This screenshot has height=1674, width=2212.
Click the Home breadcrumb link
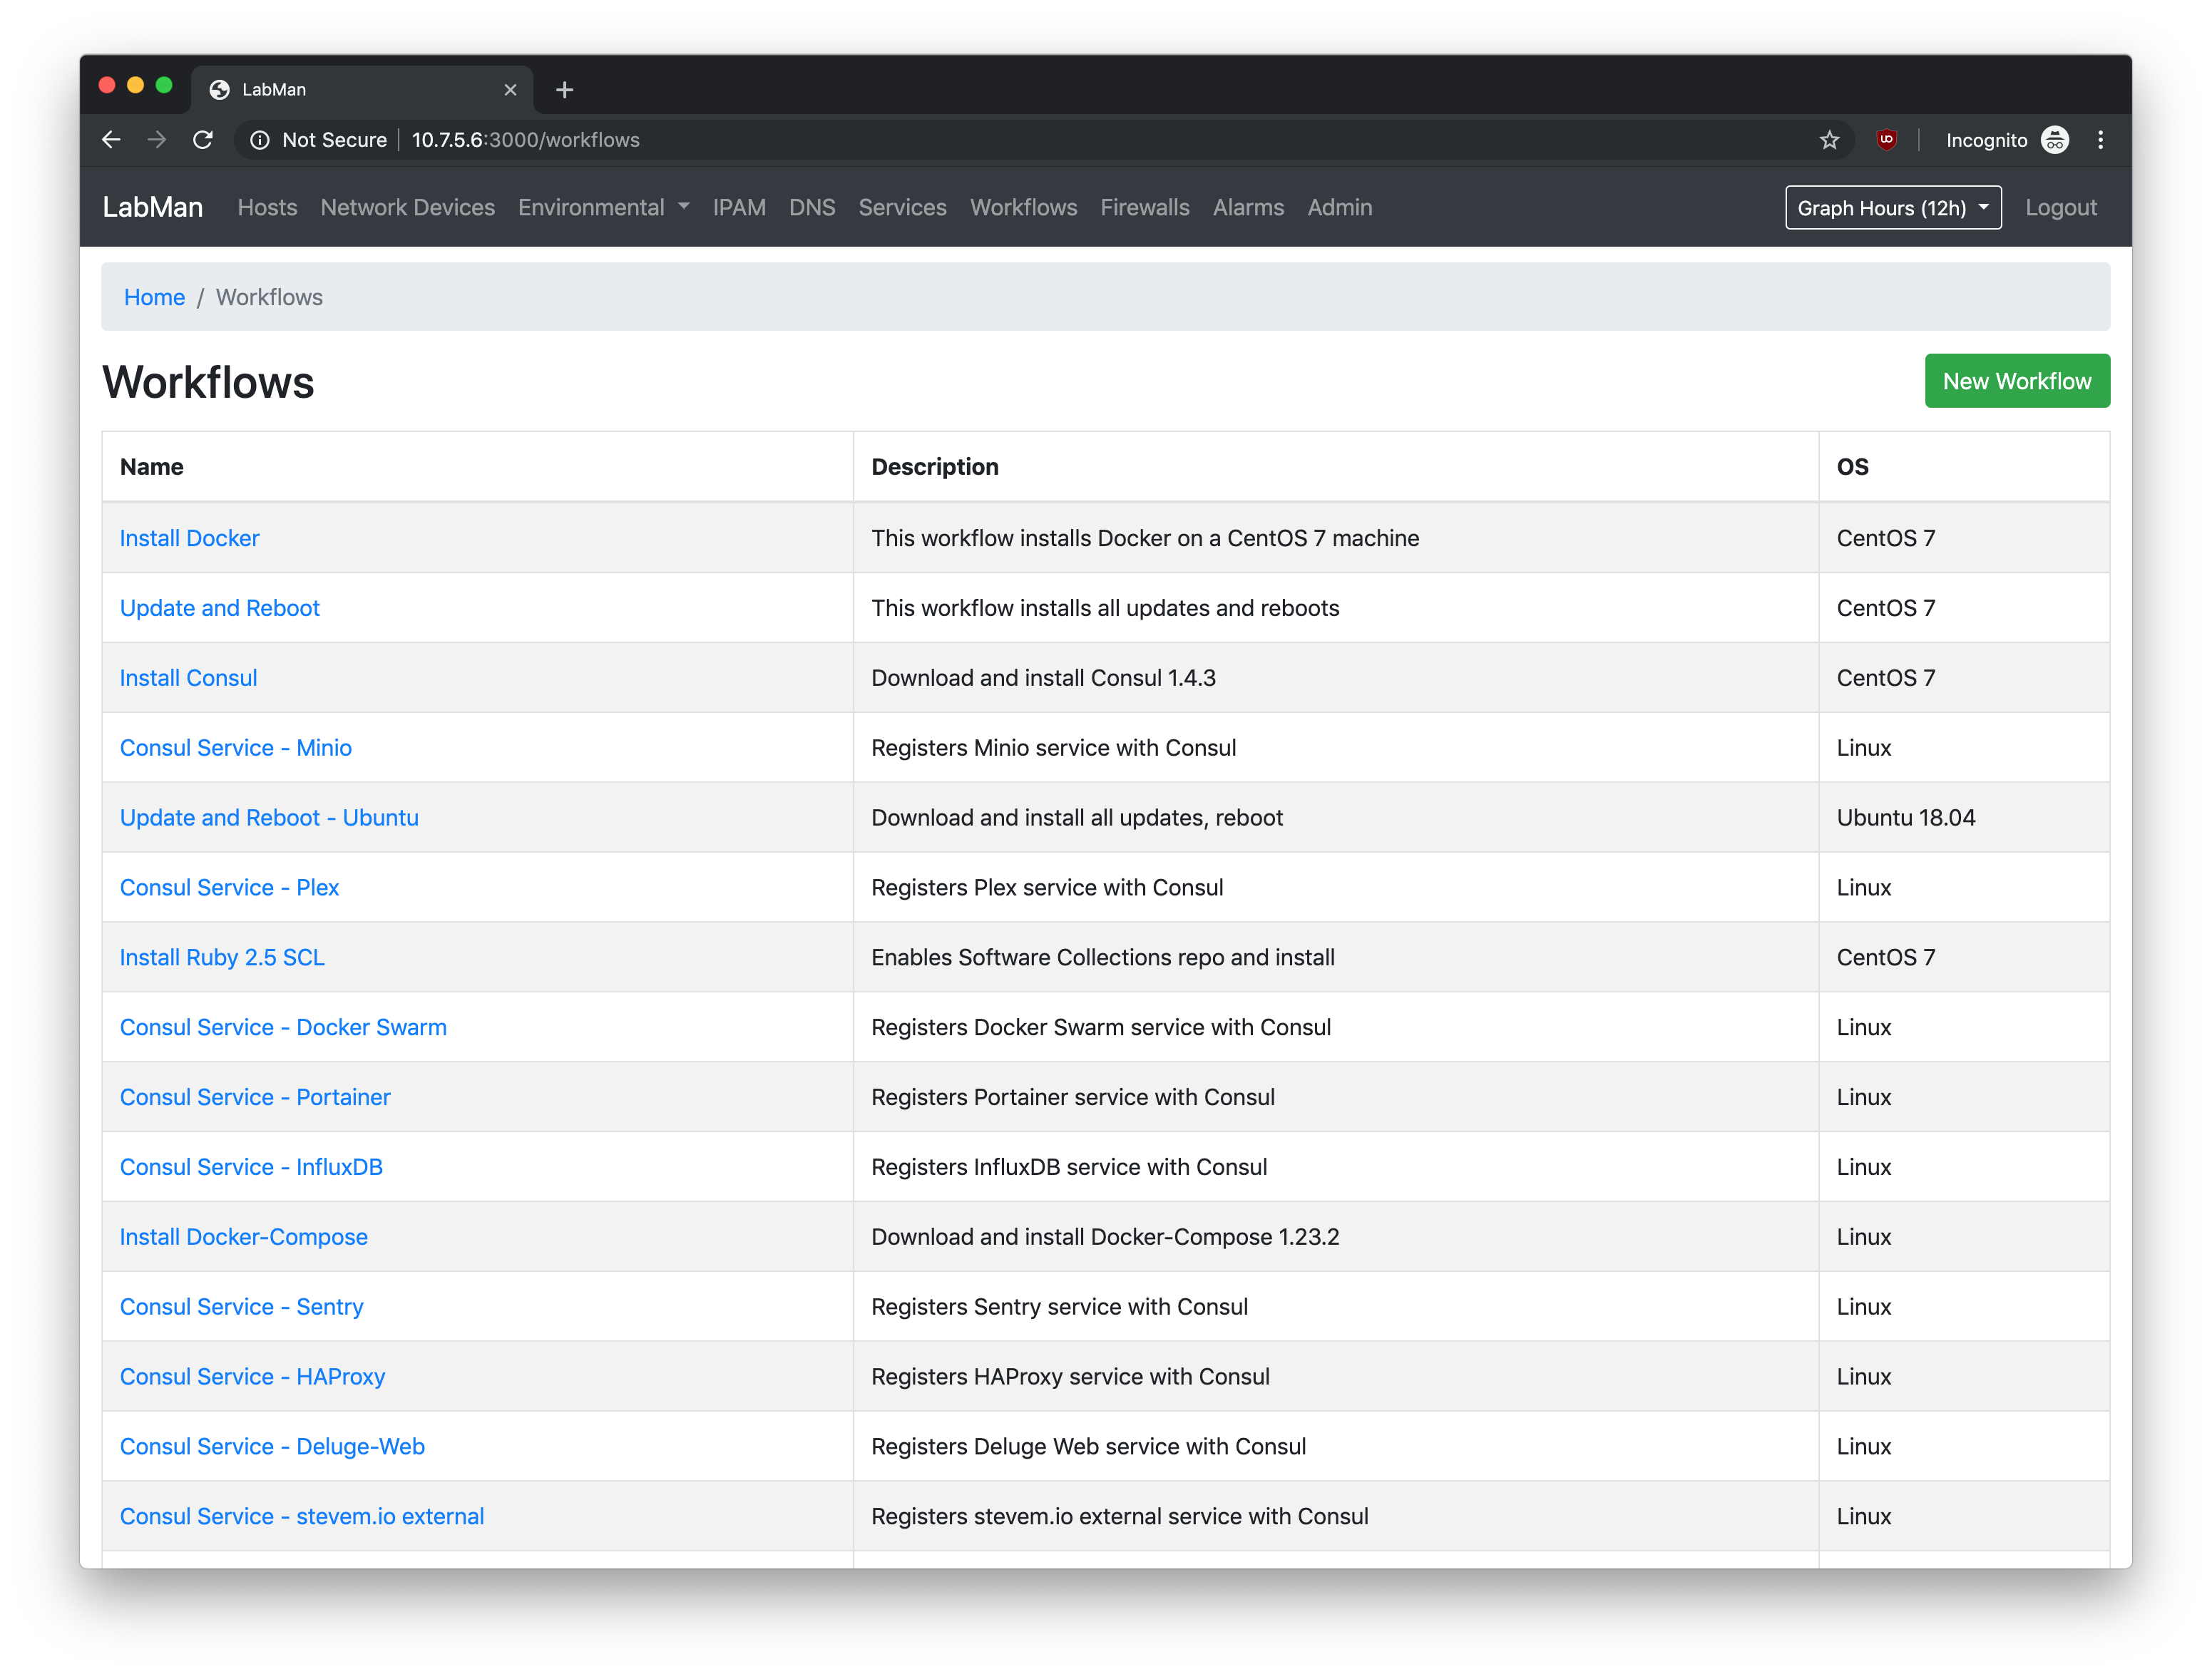(154, 297)
